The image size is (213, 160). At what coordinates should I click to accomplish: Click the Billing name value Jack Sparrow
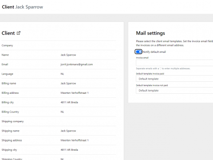point(68,84)
